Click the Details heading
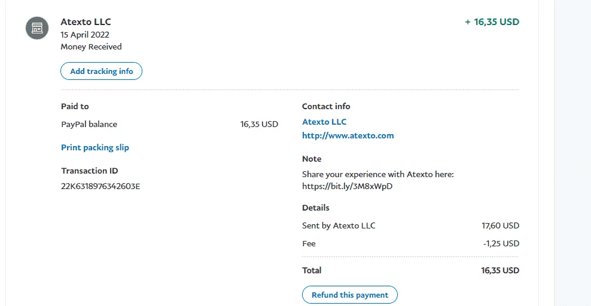591x306 pixels. [316, 208]
